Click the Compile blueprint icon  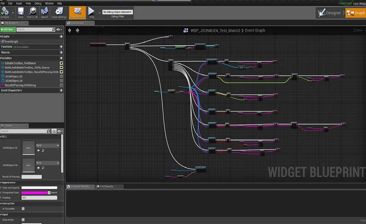(x=5, y=12)
